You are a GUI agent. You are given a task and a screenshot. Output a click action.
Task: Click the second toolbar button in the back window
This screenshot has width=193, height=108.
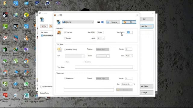click(x=46, y=26)
